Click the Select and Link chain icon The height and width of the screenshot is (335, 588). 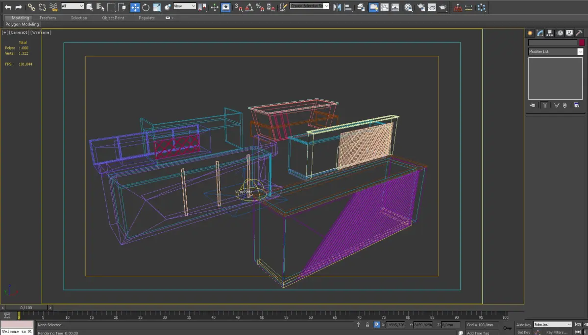point(31,7)
